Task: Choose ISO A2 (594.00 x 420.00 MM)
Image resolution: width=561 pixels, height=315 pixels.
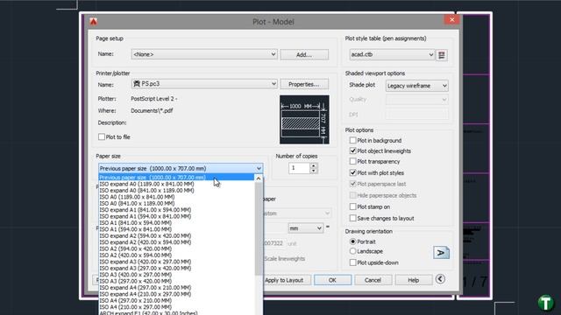Action: (136, 248)
